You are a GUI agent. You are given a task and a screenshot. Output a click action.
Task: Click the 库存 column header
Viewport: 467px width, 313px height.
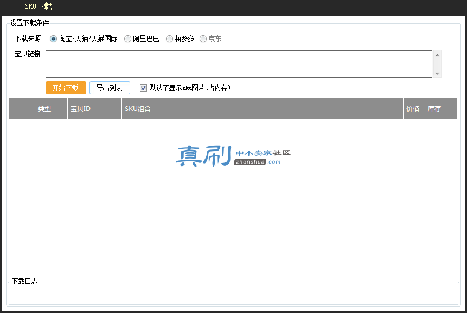[x=441, y=108]
